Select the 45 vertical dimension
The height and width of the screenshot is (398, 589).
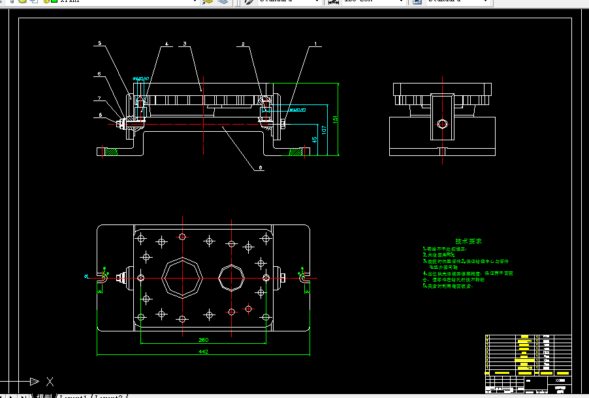coord(314,140)
